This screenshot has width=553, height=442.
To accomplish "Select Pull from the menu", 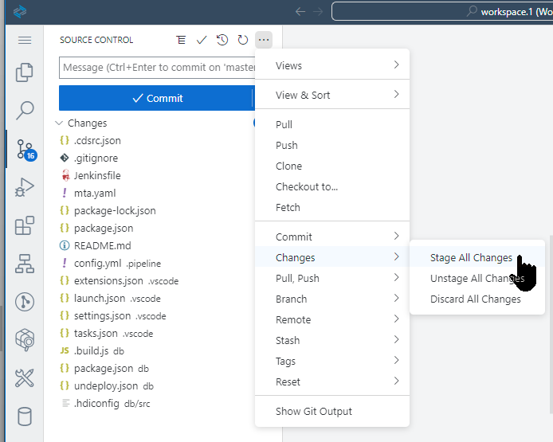I will tap(332, 125).
